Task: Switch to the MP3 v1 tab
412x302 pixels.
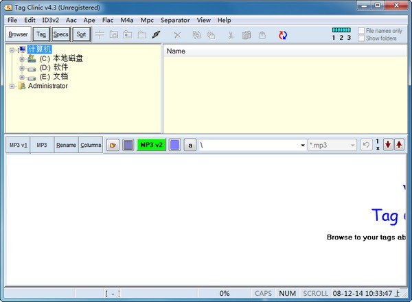Action: (x=18, y=145)
